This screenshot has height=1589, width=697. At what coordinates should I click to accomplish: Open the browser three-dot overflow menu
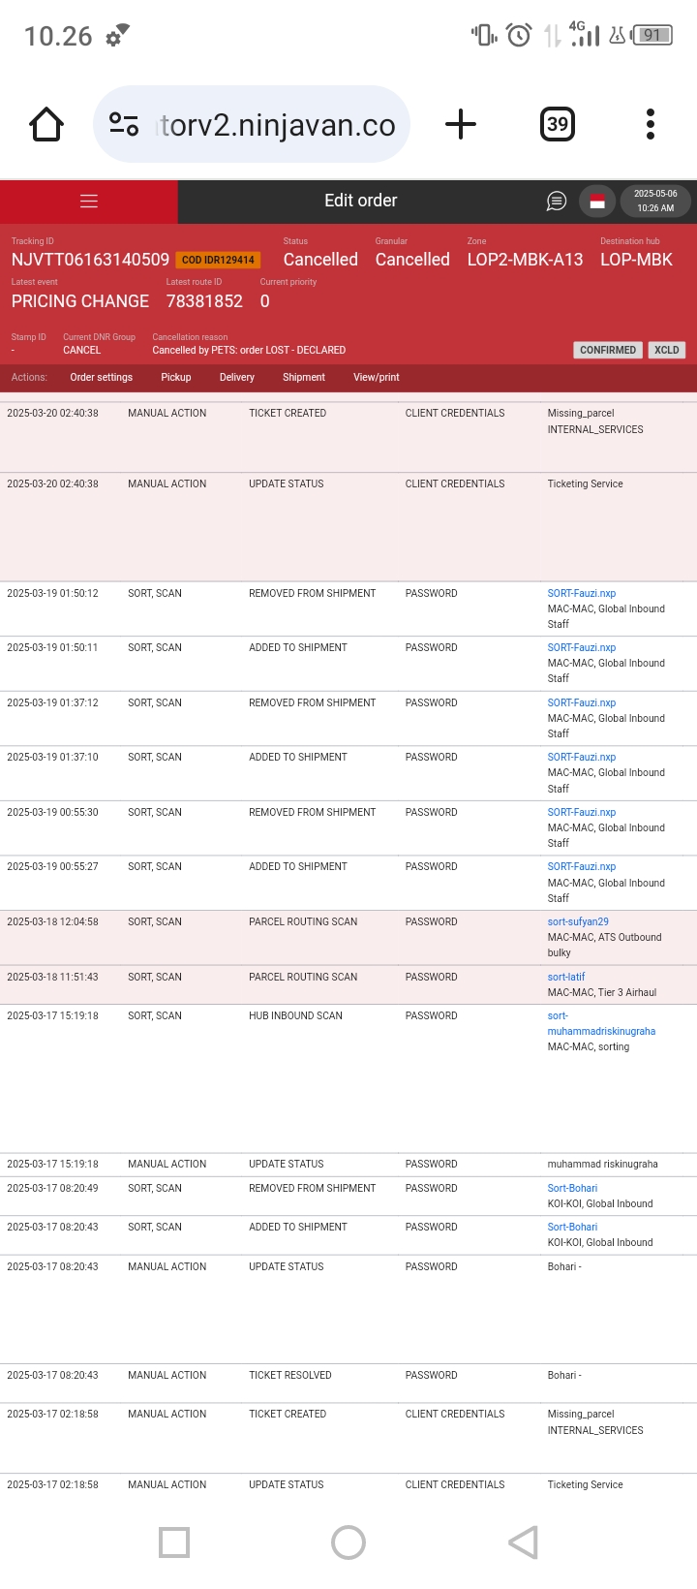651,124
